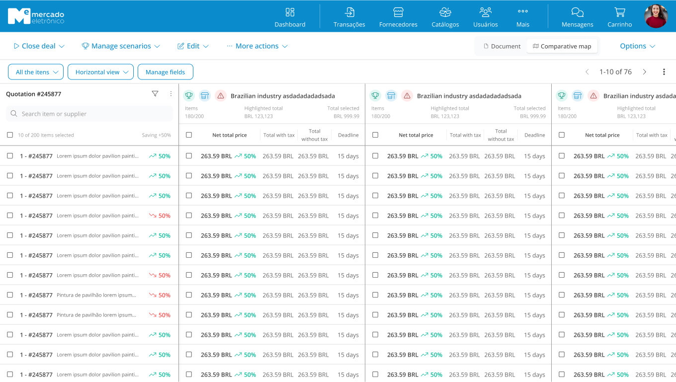Switch to the Document tab

502,46
